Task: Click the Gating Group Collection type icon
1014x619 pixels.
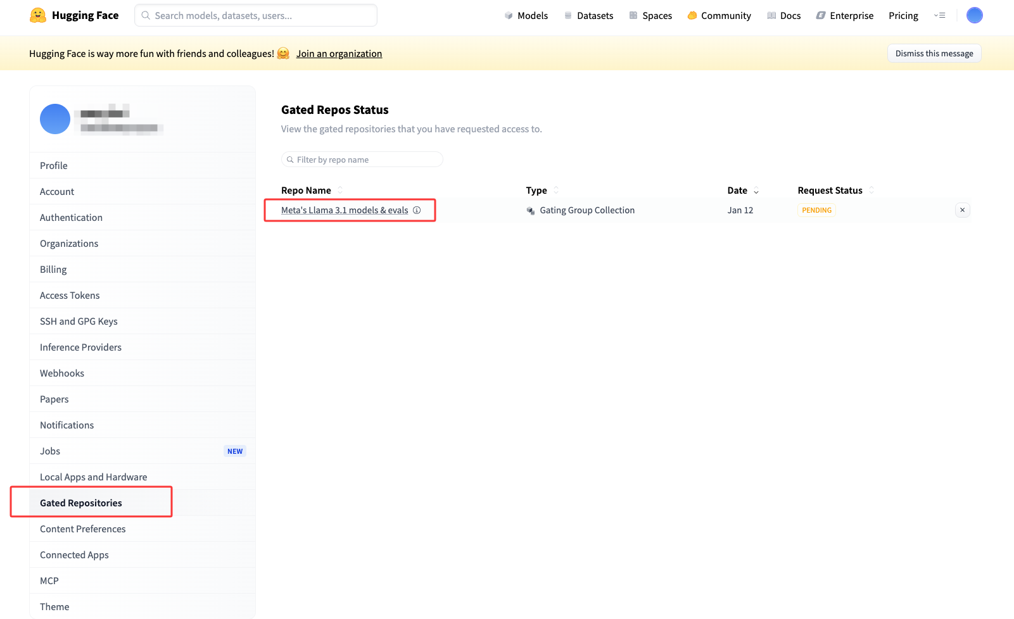Action: pos(531,210)
